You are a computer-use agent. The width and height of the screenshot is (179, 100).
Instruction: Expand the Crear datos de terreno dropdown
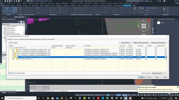click(29, 15)
